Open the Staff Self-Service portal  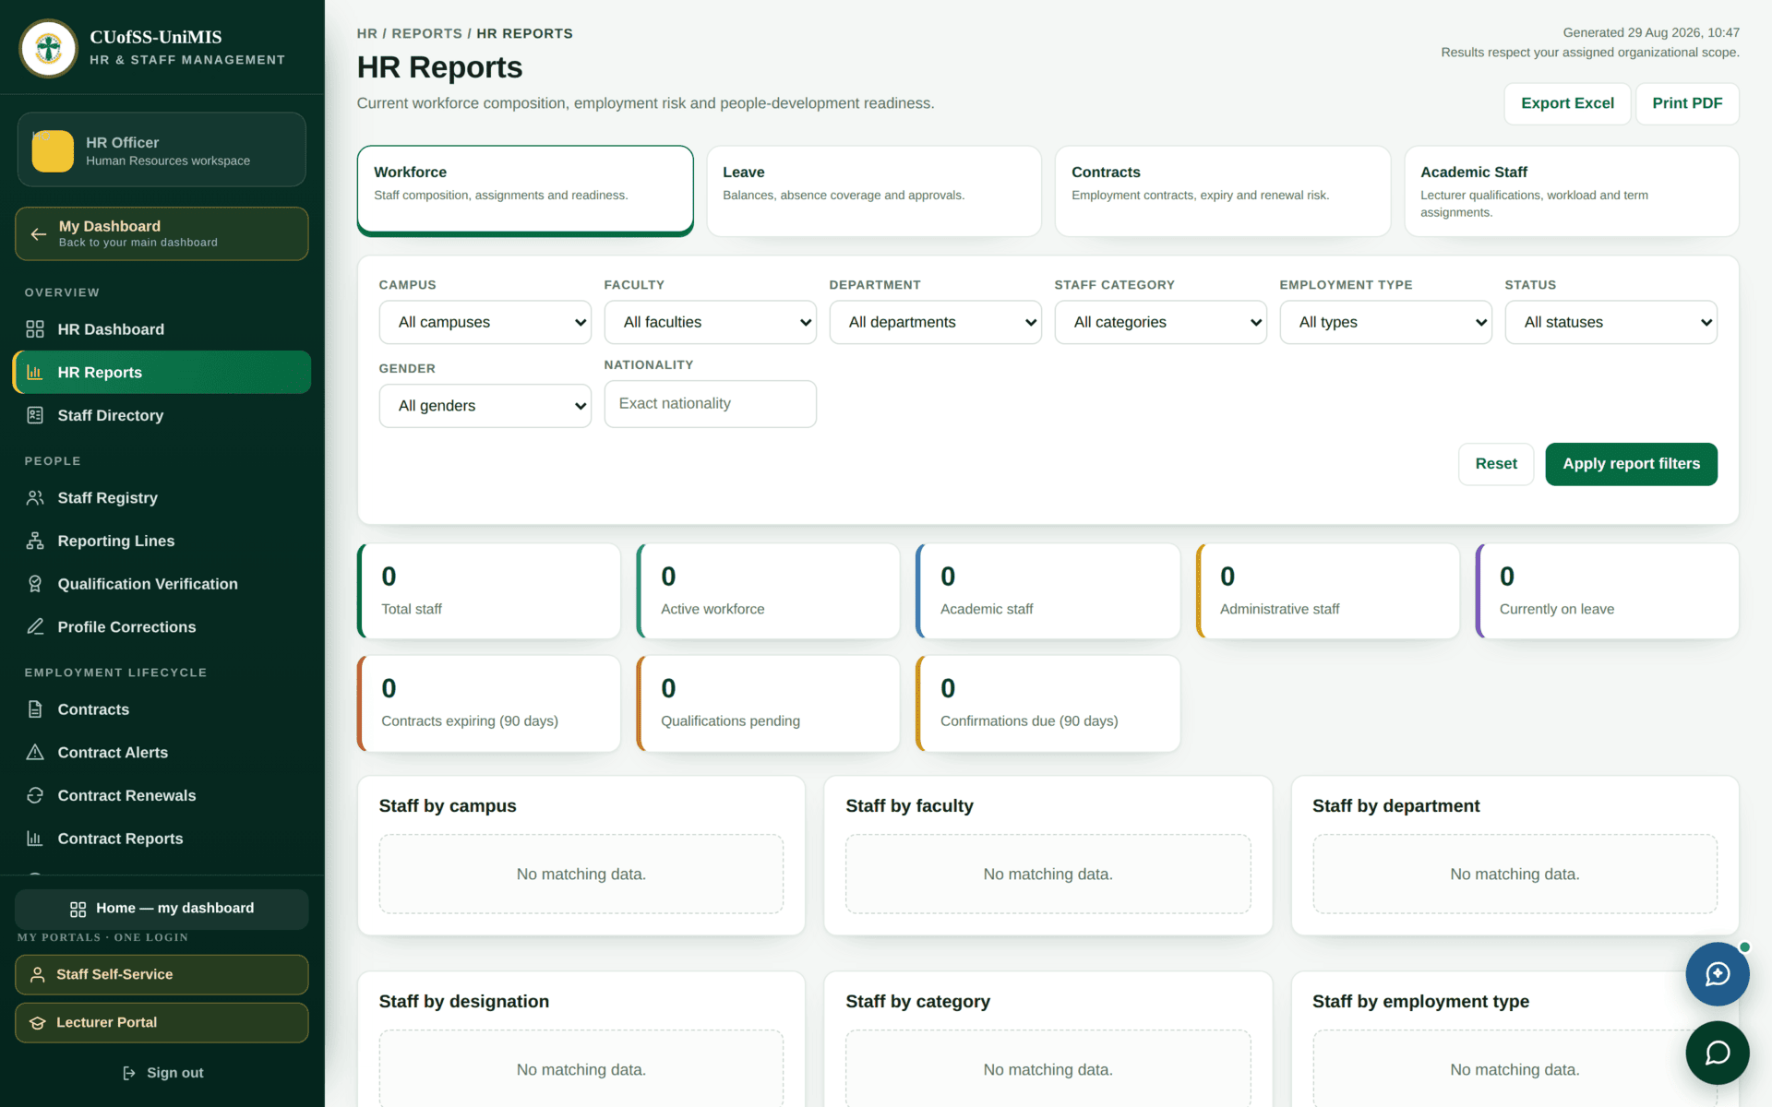[x=162, y=975]
